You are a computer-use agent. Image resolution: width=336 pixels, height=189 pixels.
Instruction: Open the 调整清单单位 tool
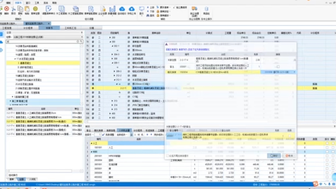49,10
